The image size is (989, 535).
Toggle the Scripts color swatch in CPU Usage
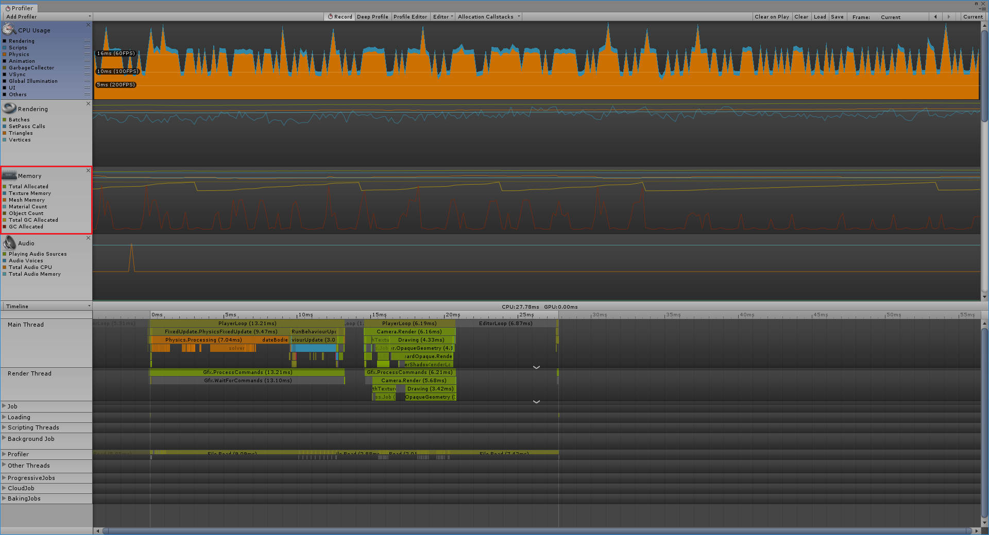[5, 48]
